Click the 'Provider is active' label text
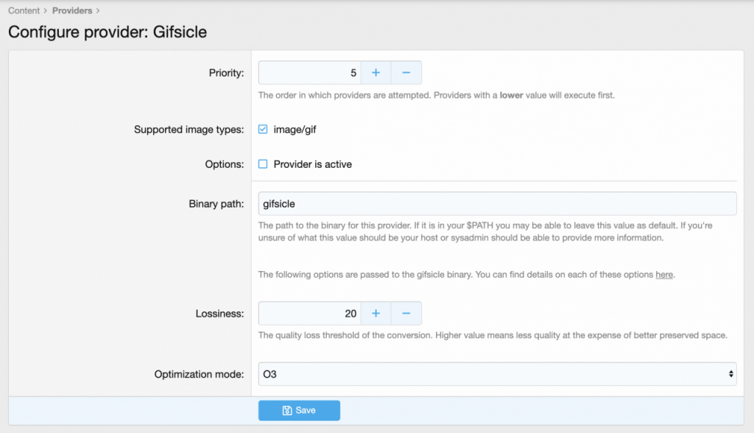 [x=312, y=164]
